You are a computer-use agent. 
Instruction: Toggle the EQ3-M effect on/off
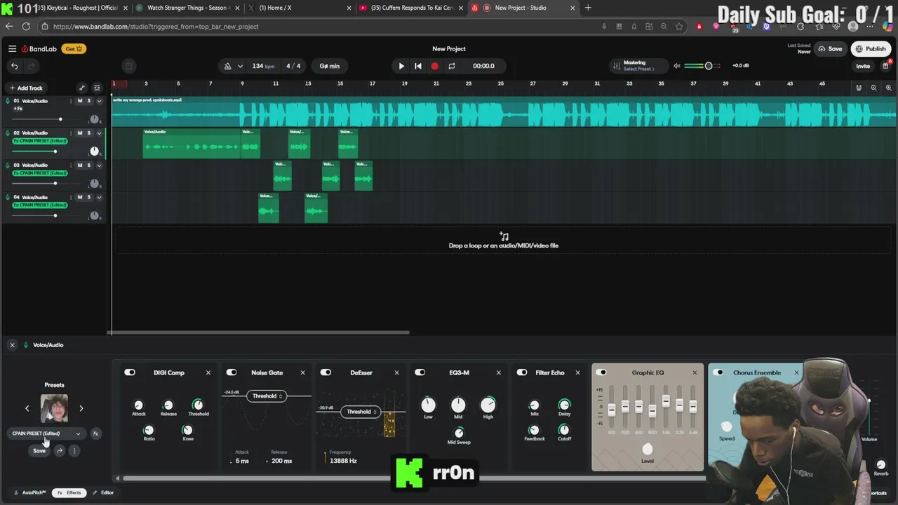click(420, 372)
